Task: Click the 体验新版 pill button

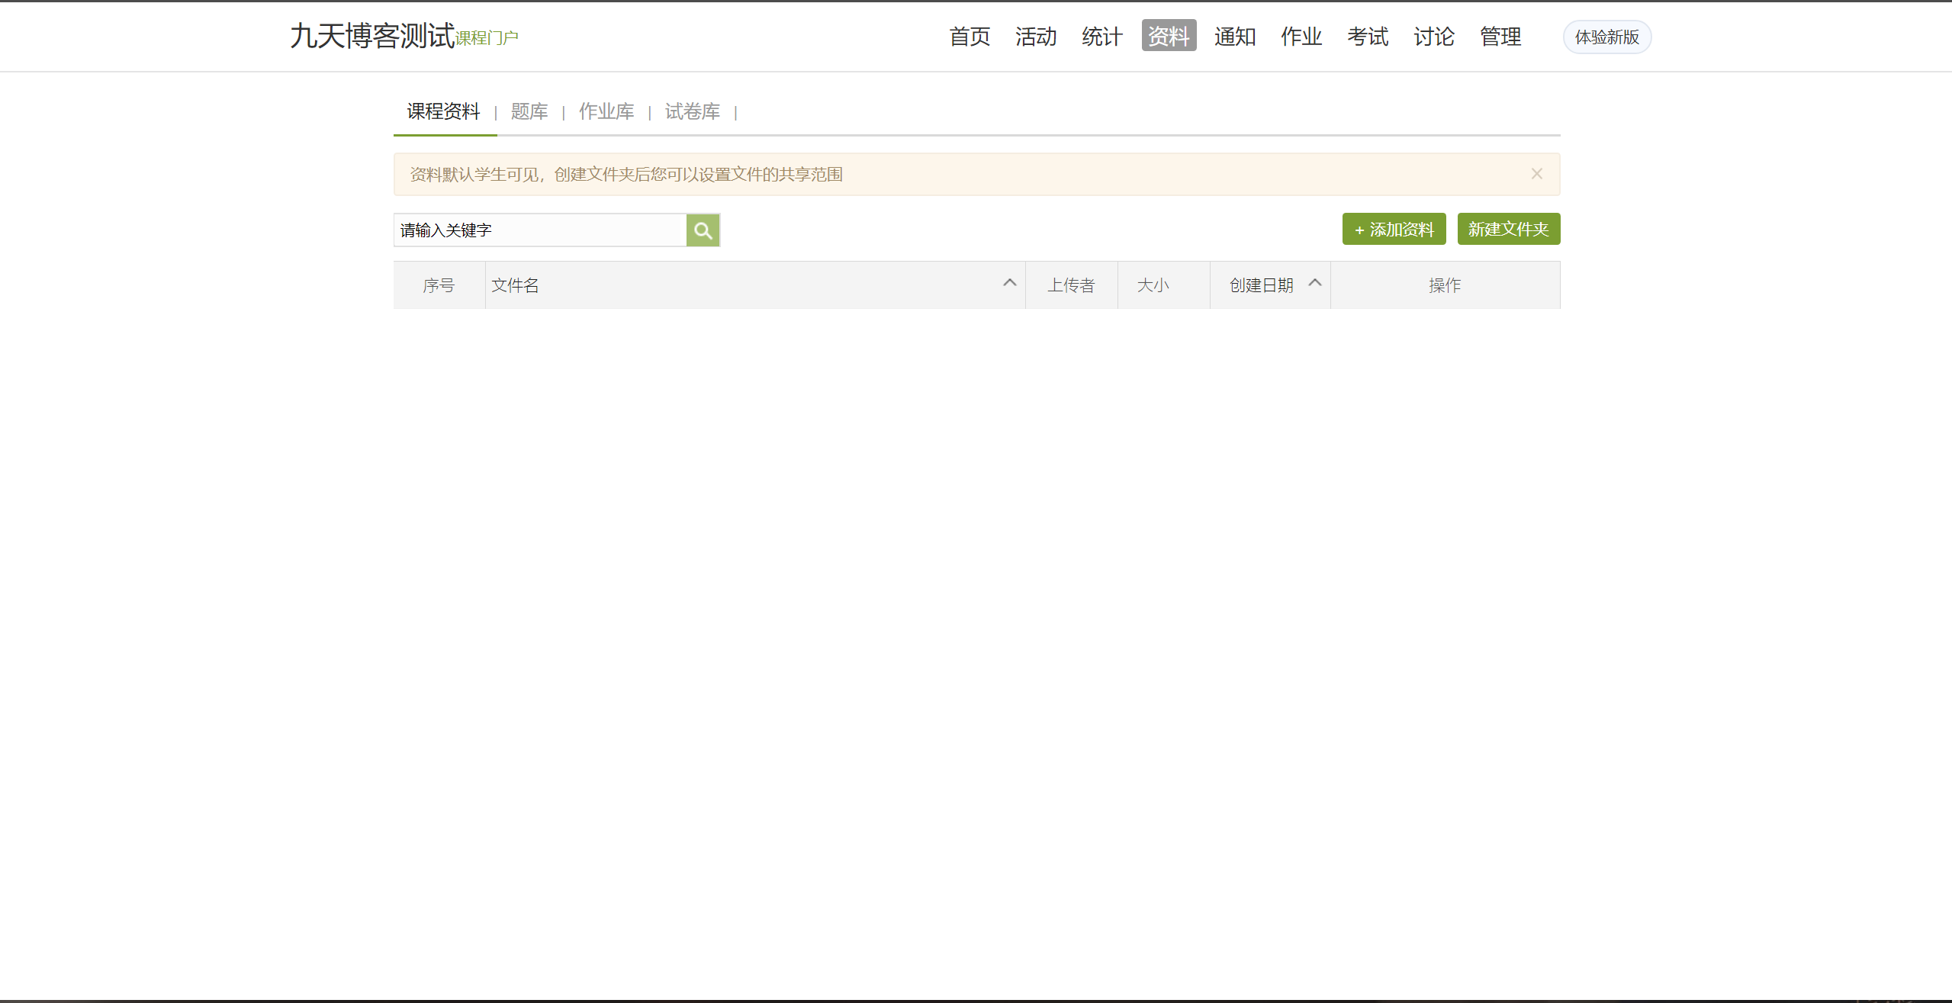Action: click(1606, 37)
